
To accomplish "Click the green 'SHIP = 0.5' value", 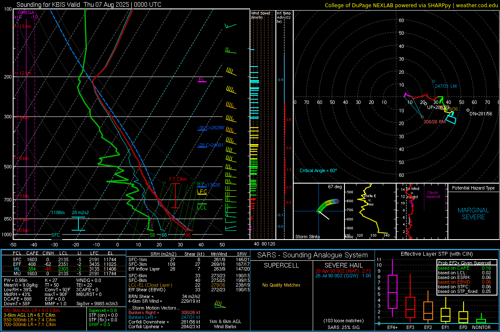I will coord(99,325).
